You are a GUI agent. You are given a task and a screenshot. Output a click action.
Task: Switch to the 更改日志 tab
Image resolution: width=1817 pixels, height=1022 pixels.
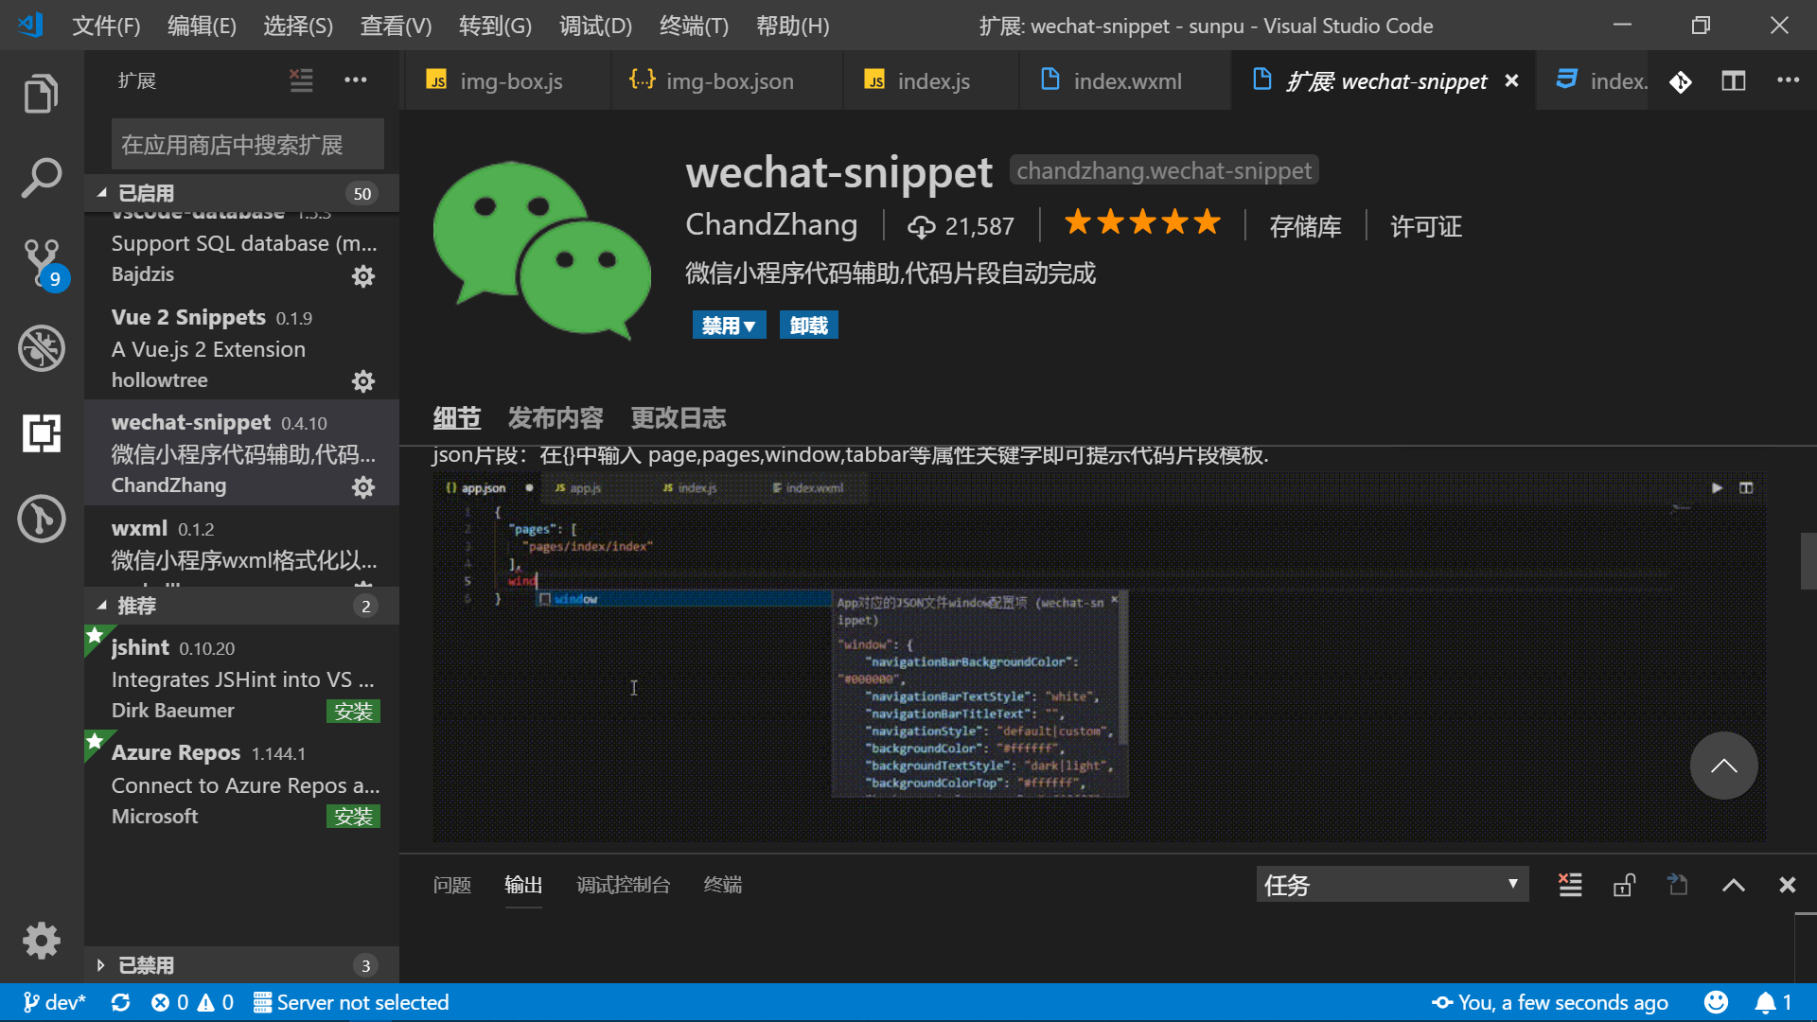[x=678, y=417]
